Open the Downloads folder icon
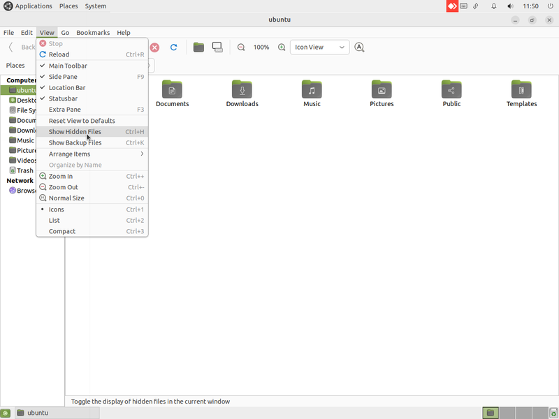Screen dimensions: 559x419 242,89
